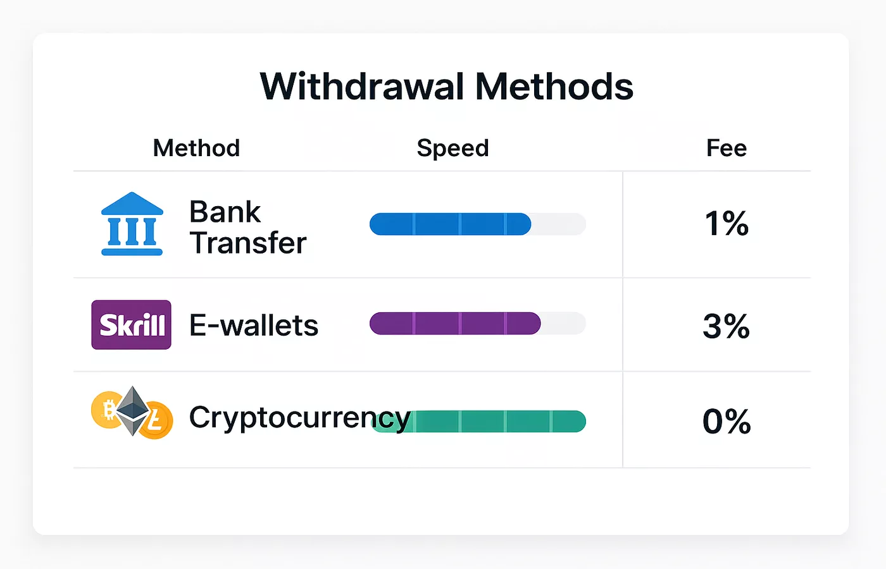
Task: Select the E-wallets label
Action: [253, 326]
